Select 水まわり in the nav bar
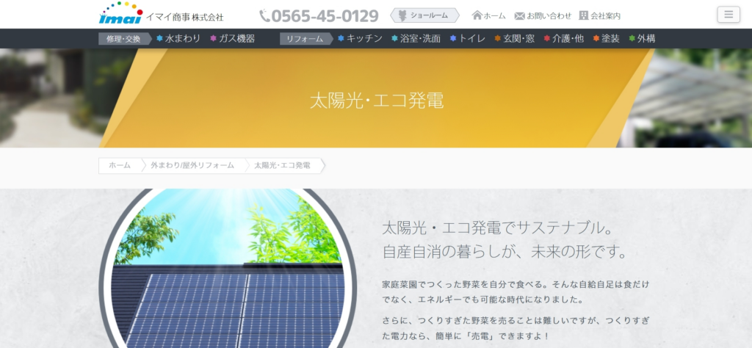The height and width of the screenshot is (348, 752). [183, 38]
